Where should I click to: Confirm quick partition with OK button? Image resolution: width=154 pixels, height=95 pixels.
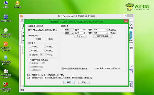pyautogui.click(x=69, y=82)
